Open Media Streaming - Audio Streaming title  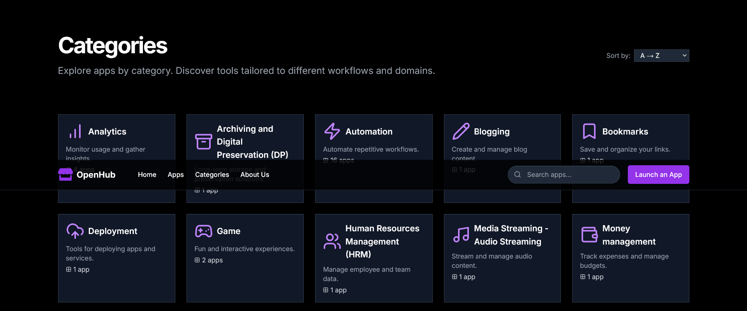coord(511,235)
